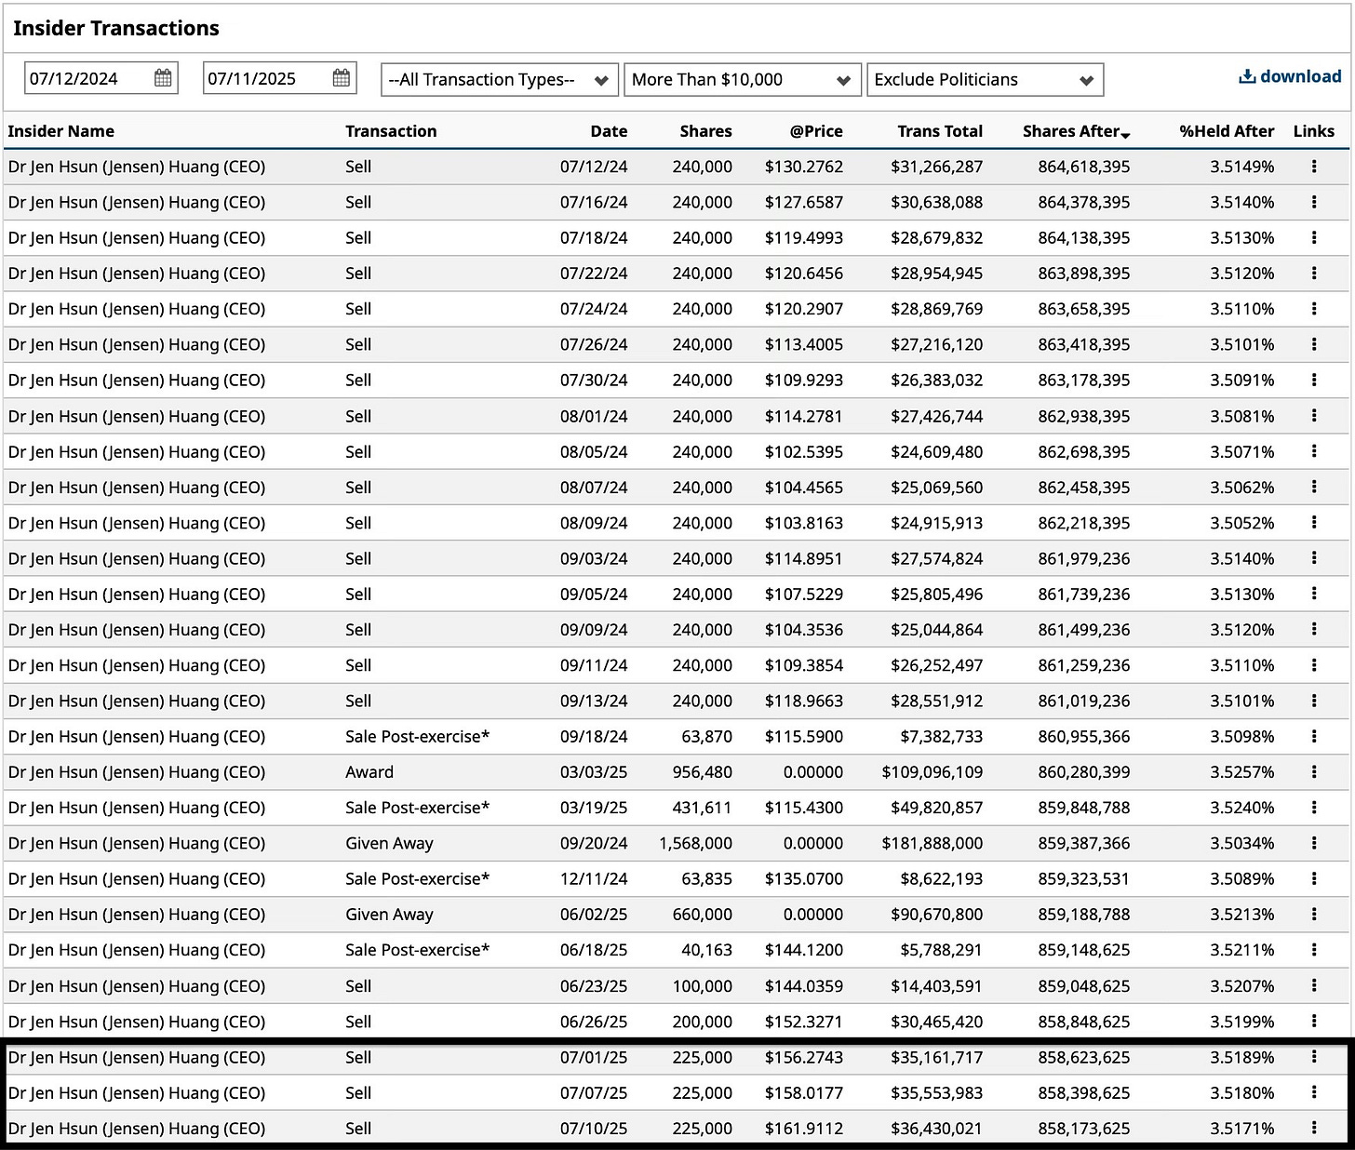The image size is (1355, 1150).
Task: Select price $152.3271
Action: pyautogui.click(x=804, y=1022)
